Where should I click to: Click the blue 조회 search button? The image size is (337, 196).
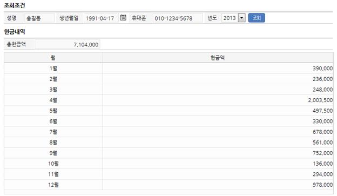point(257,18)
